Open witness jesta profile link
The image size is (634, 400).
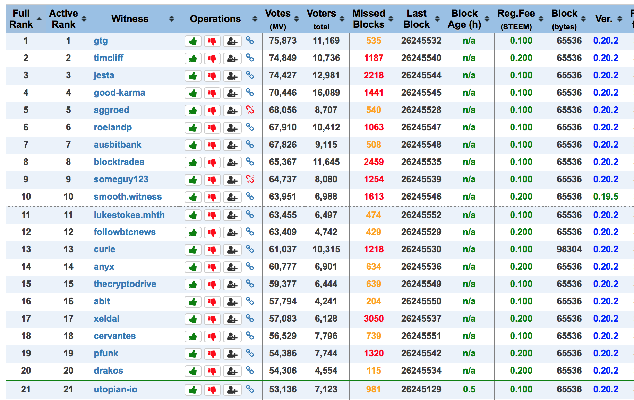pos(104,75)
